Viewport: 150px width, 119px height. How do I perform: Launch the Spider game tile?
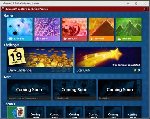47,30
